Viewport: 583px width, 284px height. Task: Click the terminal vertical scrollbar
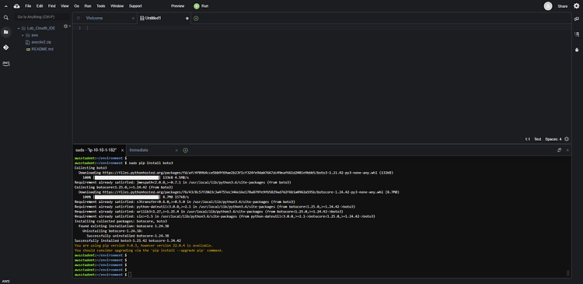tap(568, 273)
